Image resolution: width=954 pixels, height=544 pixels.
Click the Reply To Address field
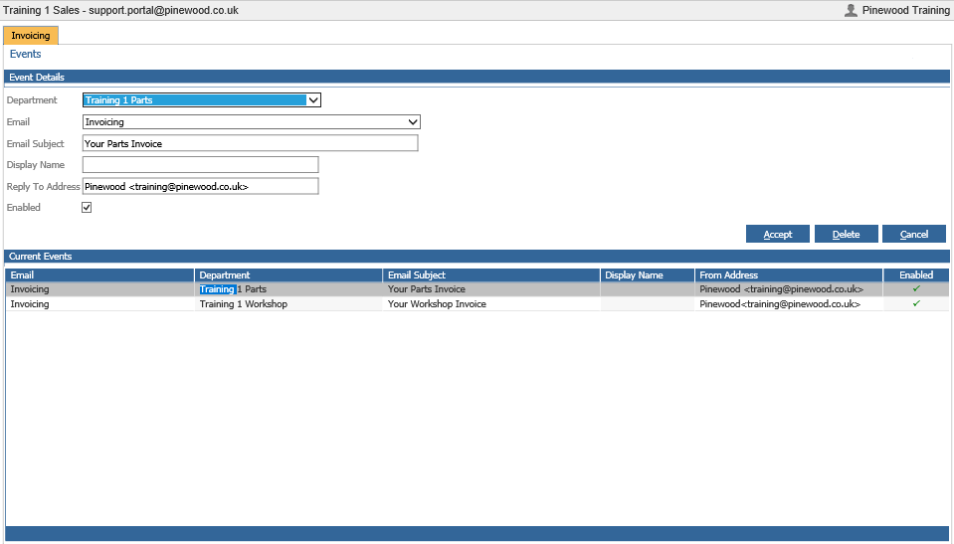pyautogui.click(x=200, y=186)
